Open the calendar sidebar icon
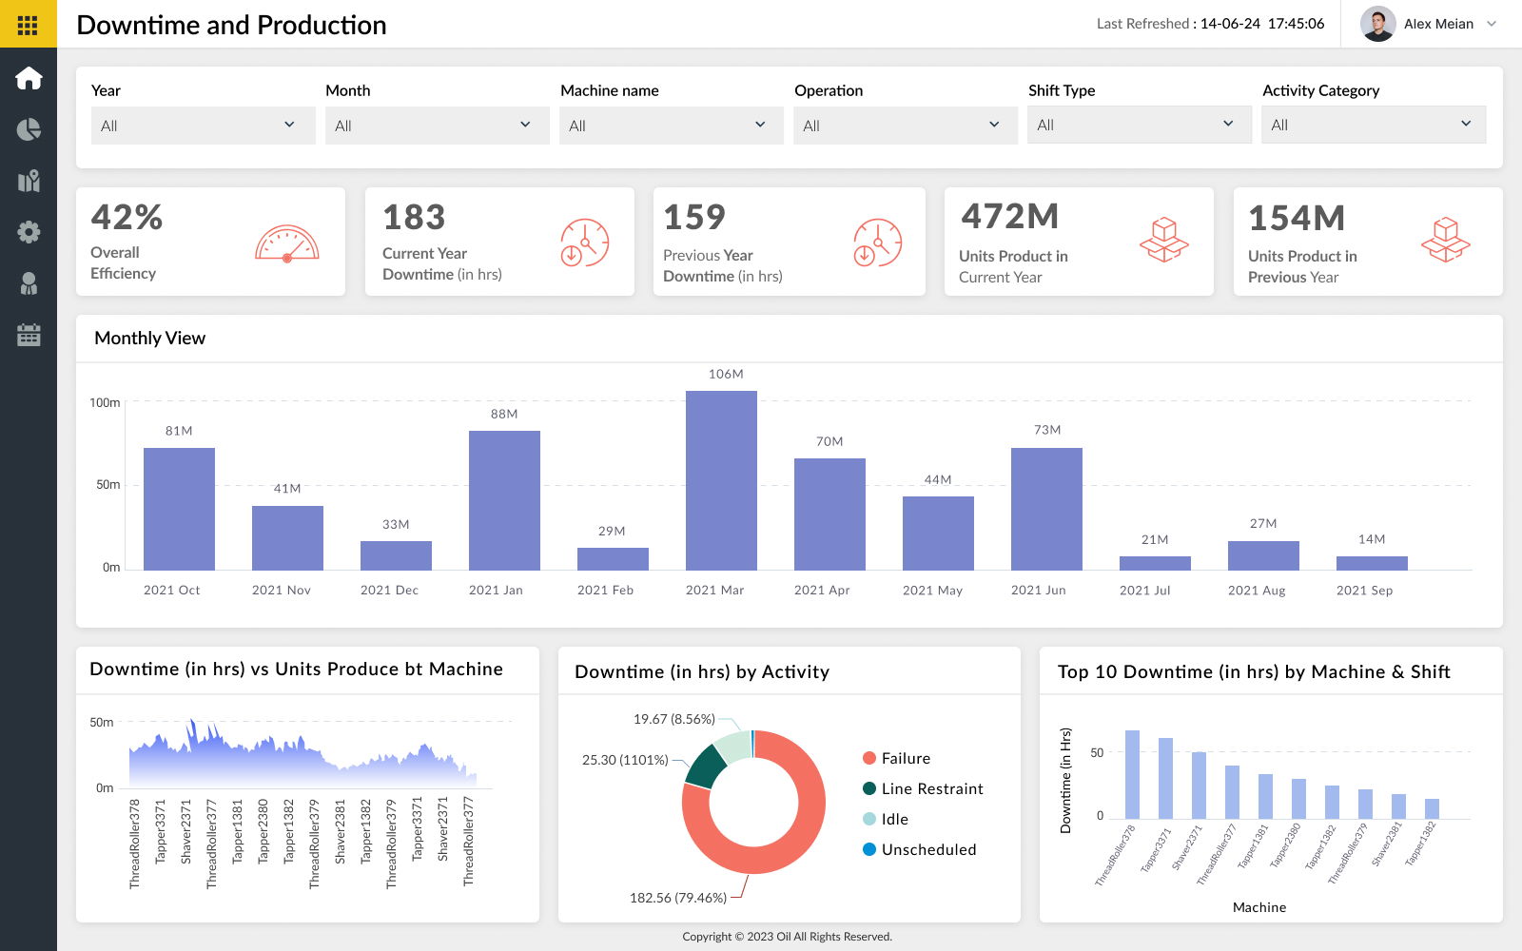Screen dimensions: 1522x951 [29, 335]
